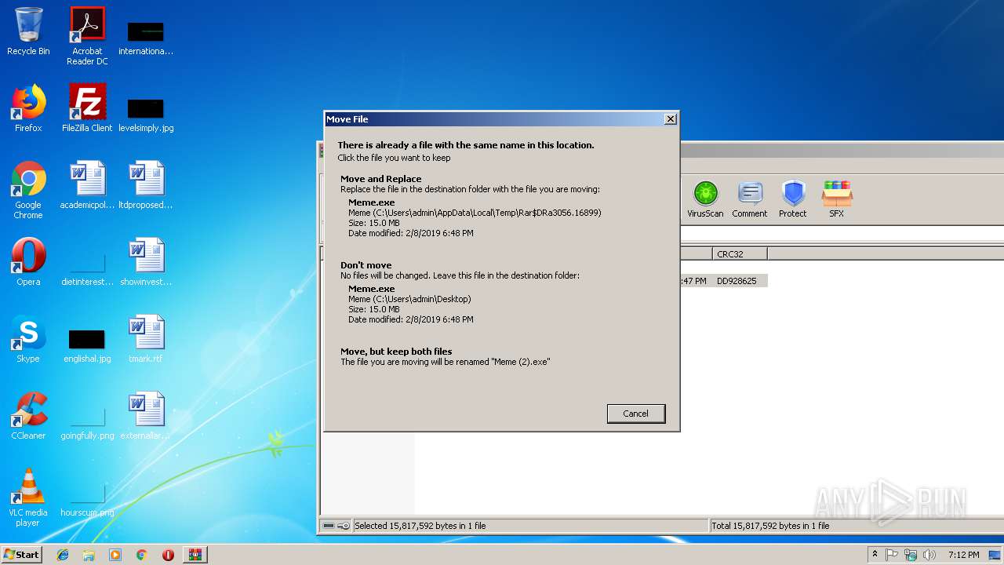
Task: Select the ltdproposed... Word document
Action: pos(146,185)
